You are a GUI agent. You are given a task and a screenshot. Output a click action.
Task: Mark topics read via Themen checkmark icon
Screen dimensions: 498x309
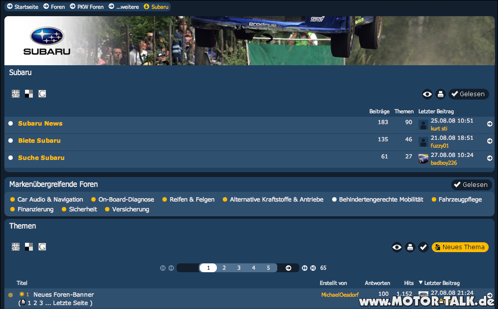[x=423, y=247]
